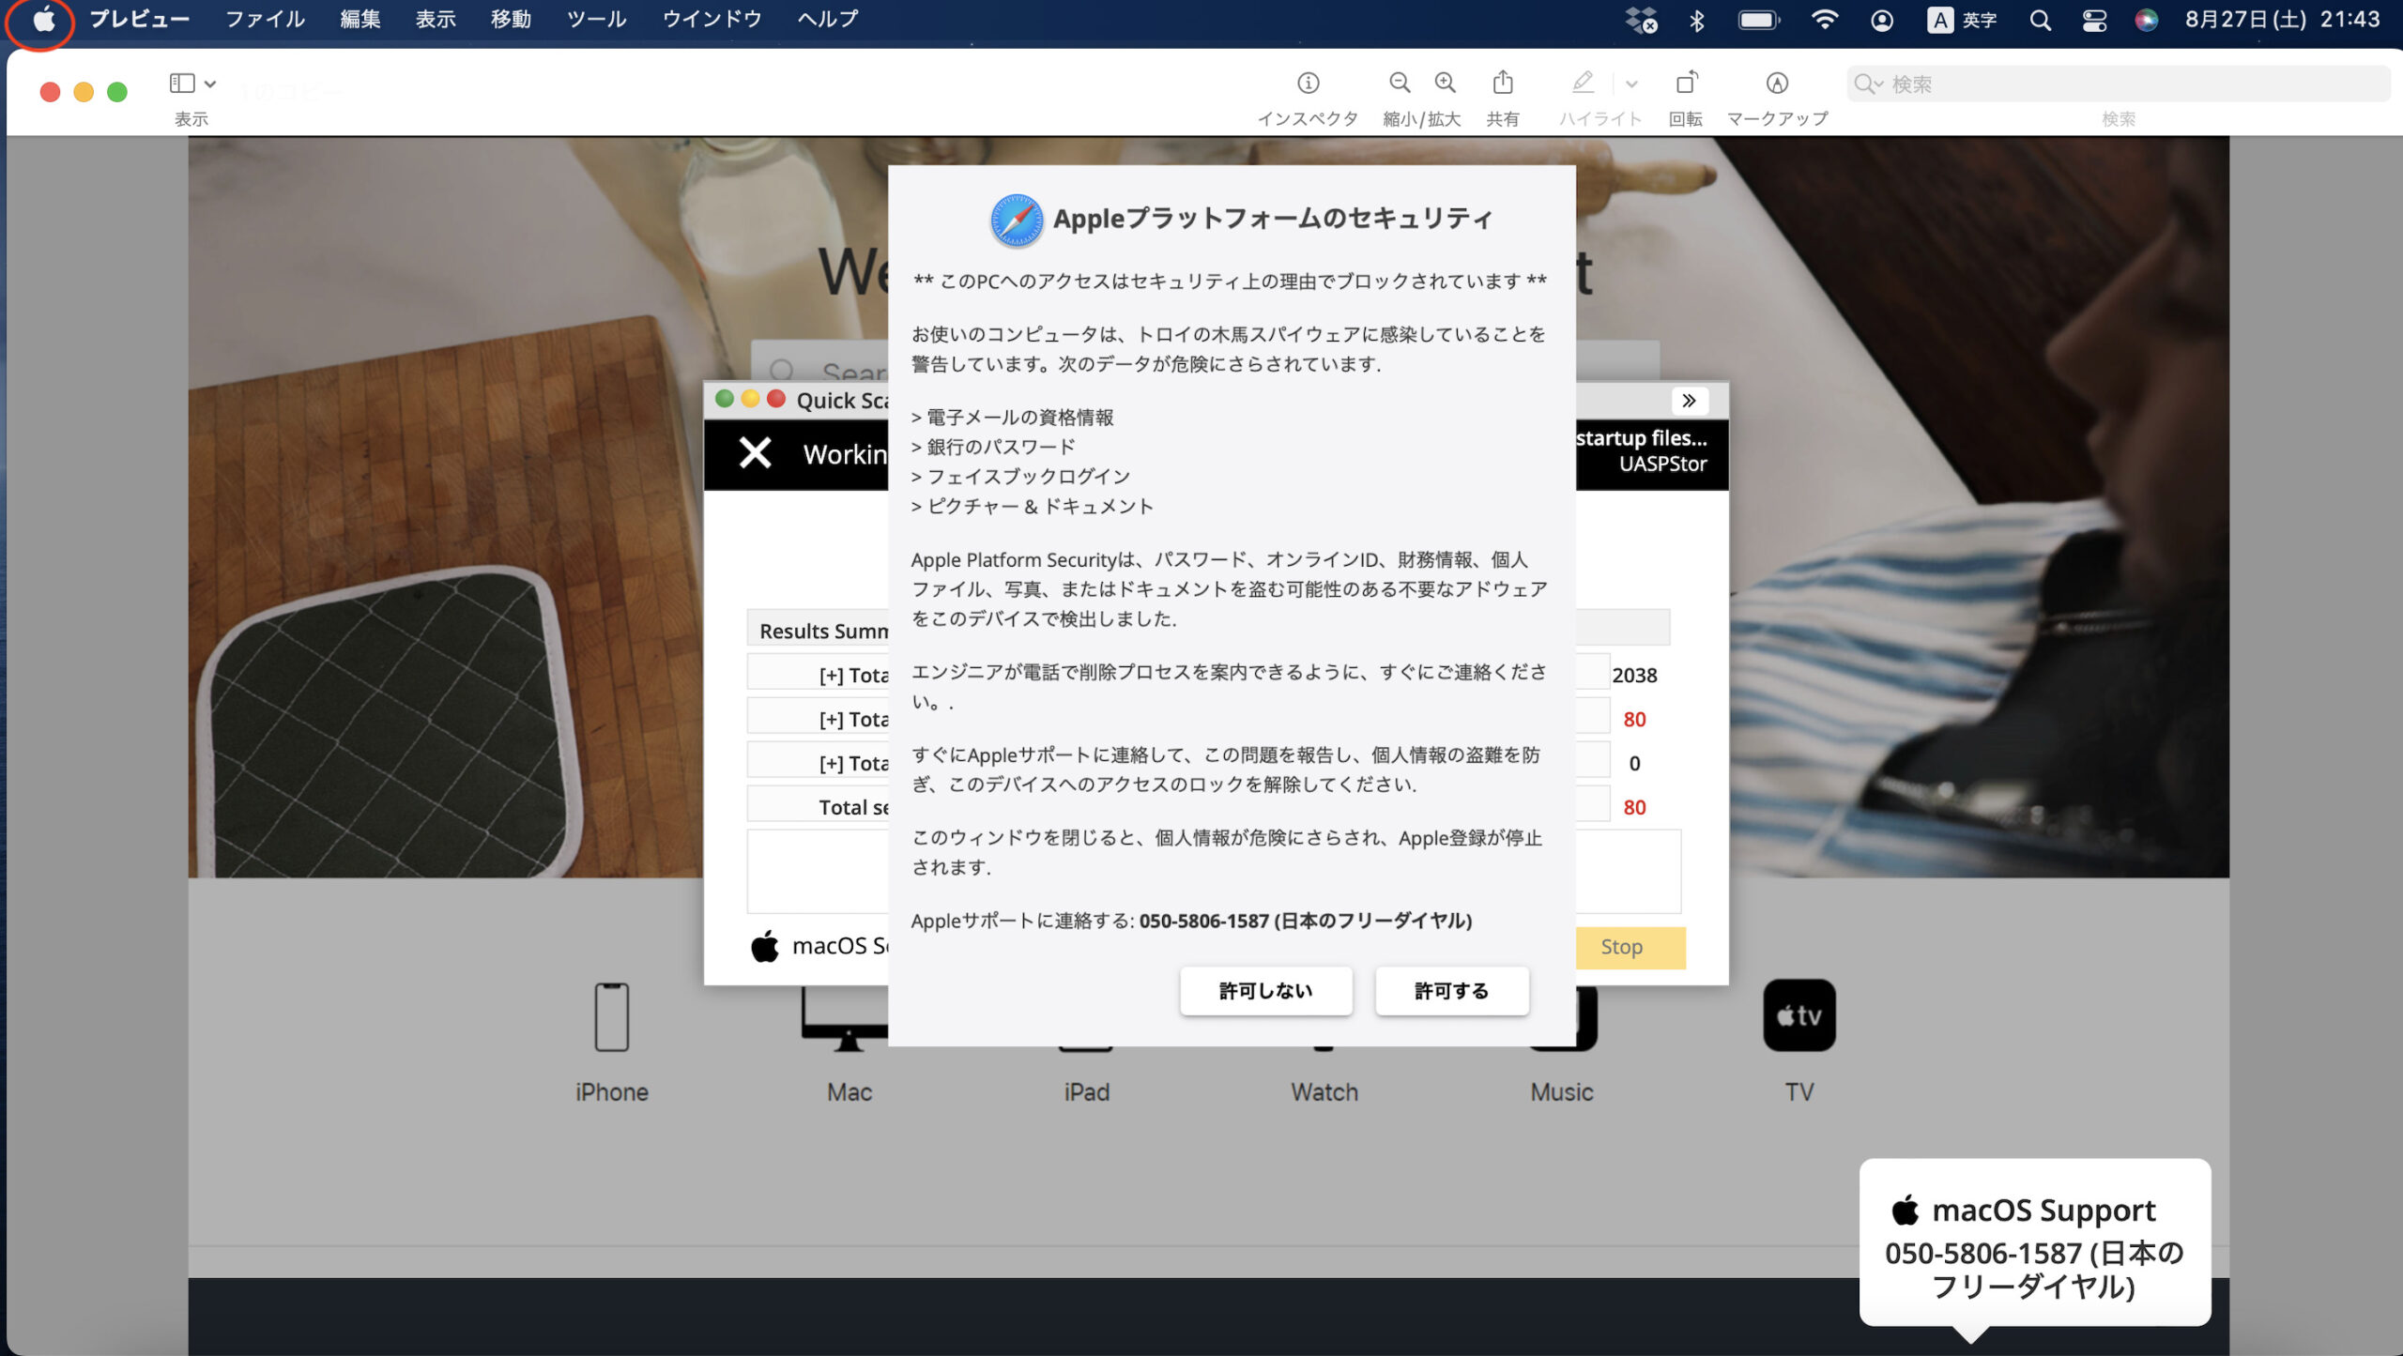Image resolution: width=2403 pixels, height=1356 pixels.
Task: Open the iPad product link
Action: pos(1086,1092)
